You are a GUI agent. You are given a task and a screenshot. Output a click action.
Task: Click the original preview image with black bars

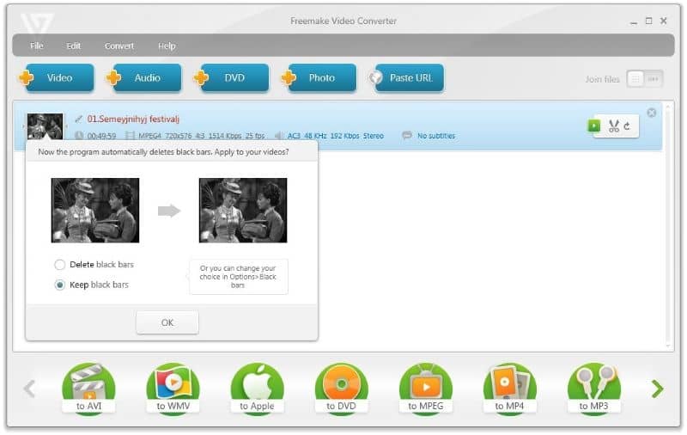point(95,210)
